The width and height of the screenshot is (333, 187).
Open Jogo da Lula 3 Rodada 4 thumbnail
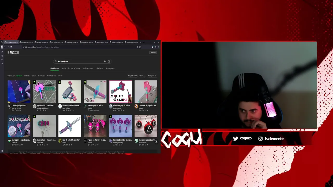click(x=44, y=92)
